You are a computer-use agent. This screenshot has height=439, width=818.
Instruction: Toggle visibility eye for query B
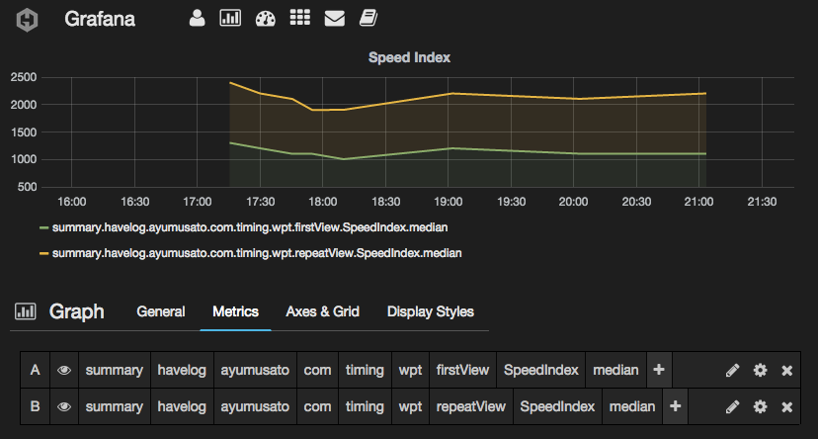click(x=64, y=406)
